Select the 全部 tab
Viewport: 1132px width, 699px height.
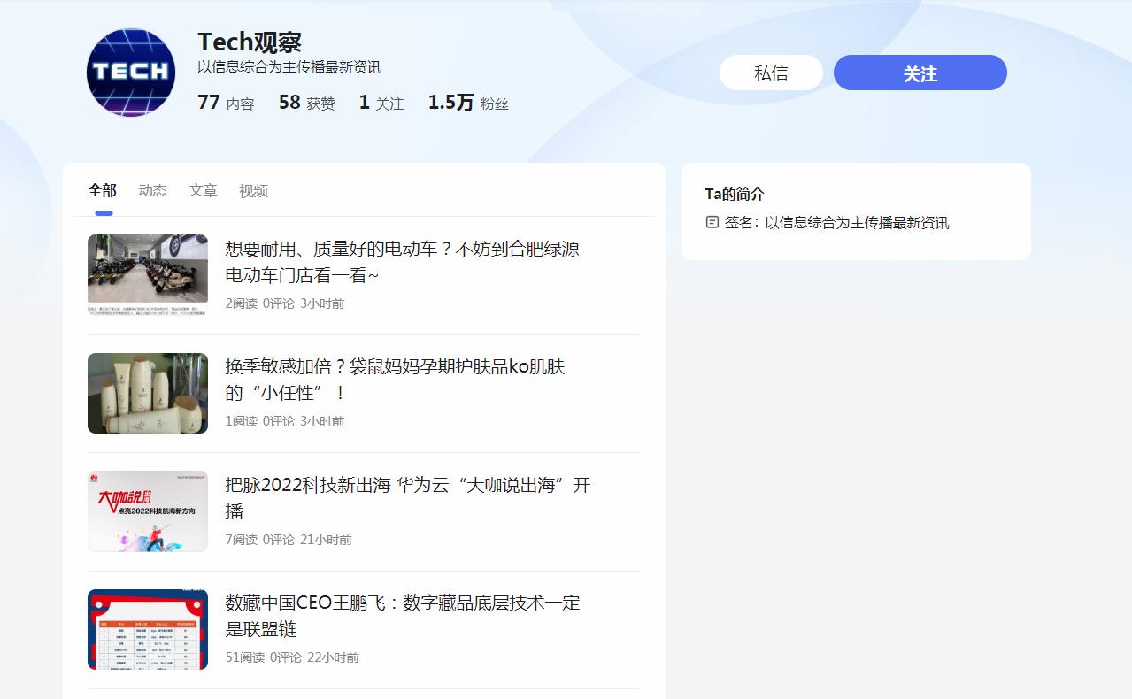tap(103, 190)
